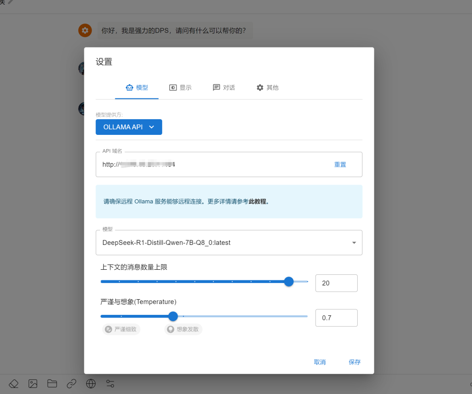Click the sliders settings icon in the toolbar
The width and height of the screenshot is (472, 394).
pos(110,383)
